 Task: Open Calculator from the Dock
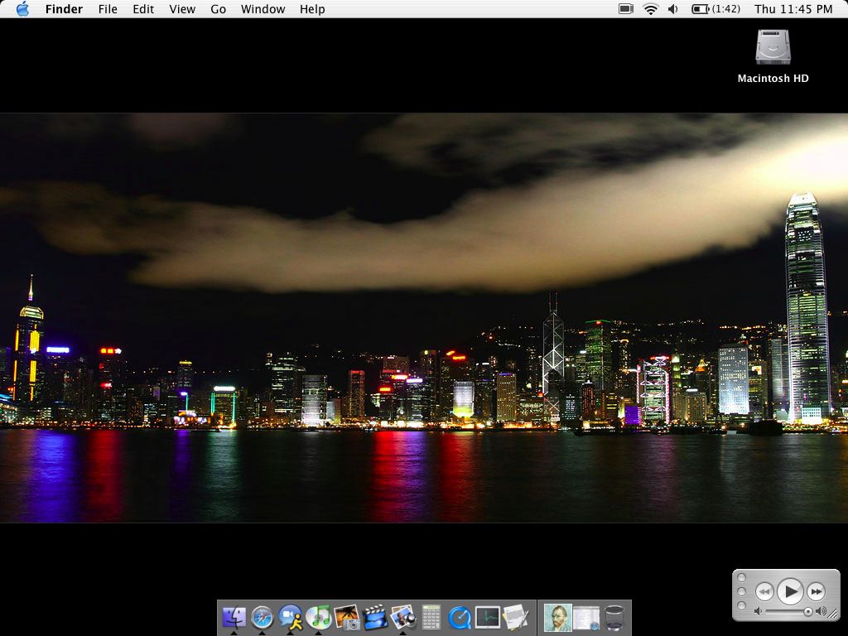[x=431, y=617]
